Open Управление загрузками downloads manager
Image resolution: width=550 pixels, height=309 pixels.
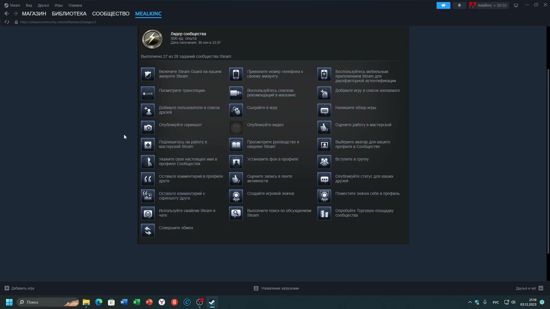click(x=276, y=288)
